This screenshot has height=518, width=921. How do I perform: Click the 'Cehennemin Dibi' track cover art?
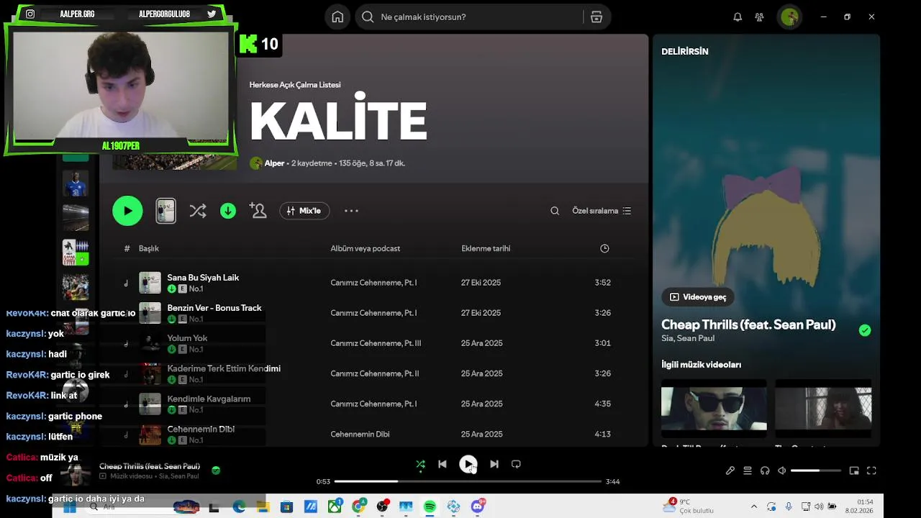point(150,434)
